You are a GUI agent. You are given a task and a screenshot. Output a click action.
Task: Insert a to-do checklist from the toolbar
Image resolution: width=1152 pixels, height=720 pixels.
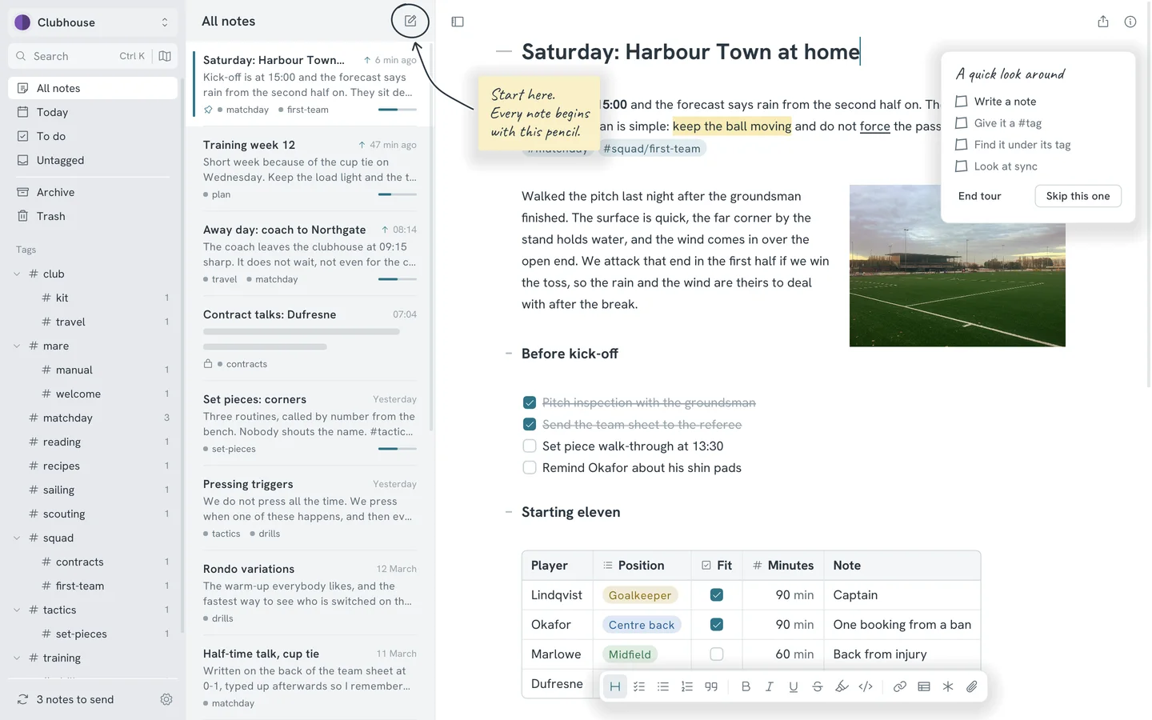coord(639,686)
